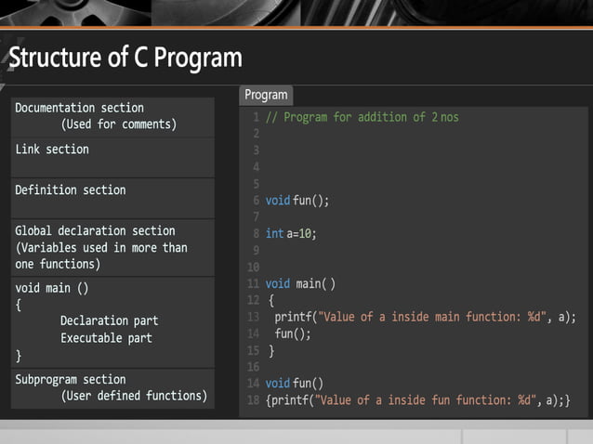Click the 'Global declaration section' heading

pyautogui.click(x=95, y=230)
